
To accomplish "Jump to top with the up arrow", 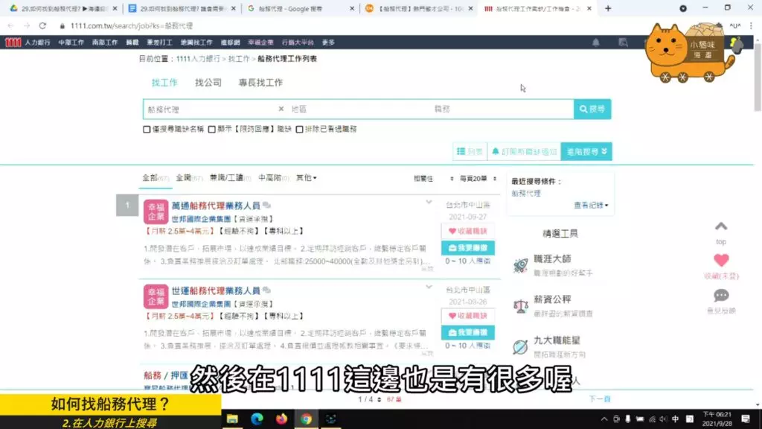I will pos(721,226).
